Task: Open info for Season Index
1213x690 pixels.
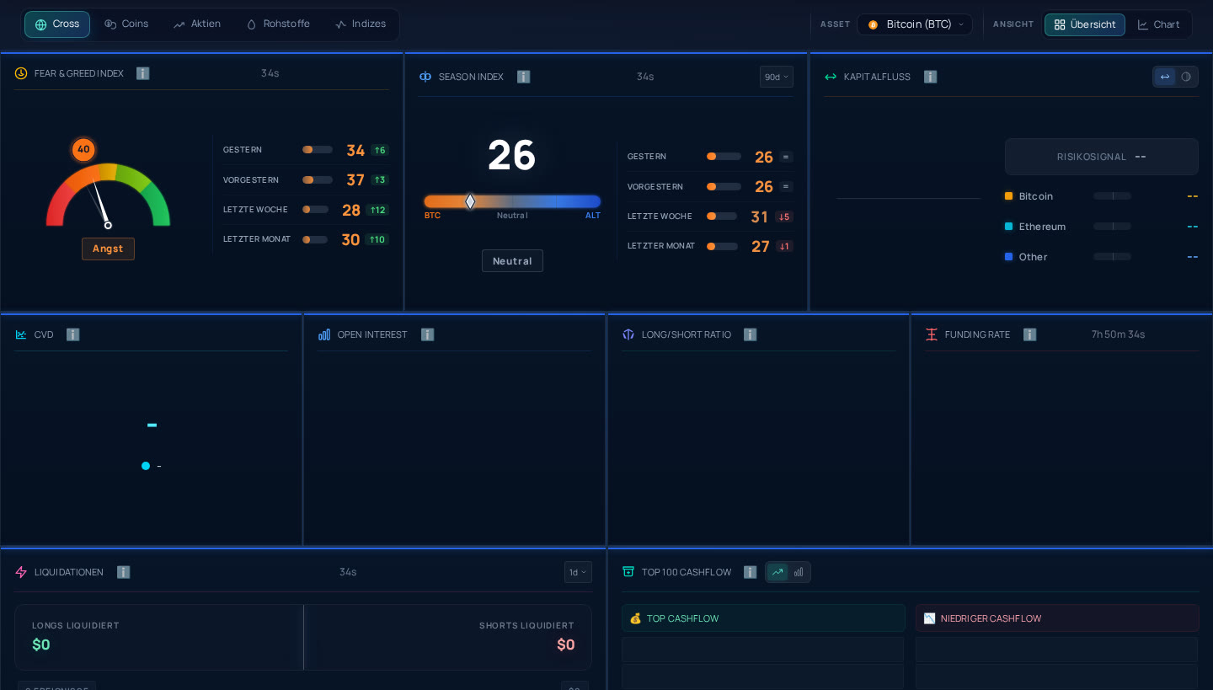Action: pyautogui.click(x=523, y=77)
